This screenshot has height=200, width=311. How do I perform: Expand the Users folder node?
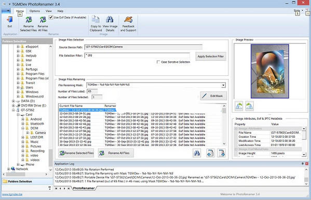(x=18, y=87)
